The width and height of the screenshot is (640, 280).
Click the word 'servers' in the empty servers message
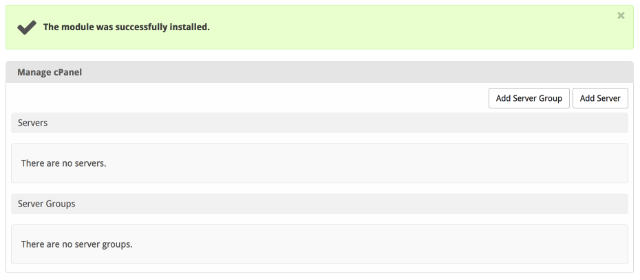(92, 163)
